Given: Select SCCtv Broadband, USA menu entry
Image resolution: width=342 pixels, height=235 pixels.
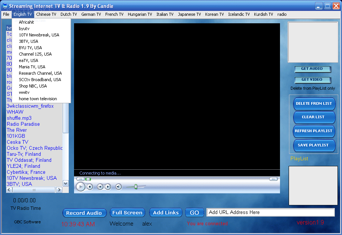Looking at the screenshot, I should [41, 80].
